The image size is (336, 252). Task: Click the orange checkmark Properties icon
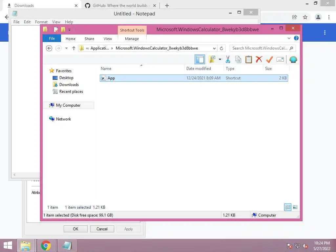[x=269, y=59]
